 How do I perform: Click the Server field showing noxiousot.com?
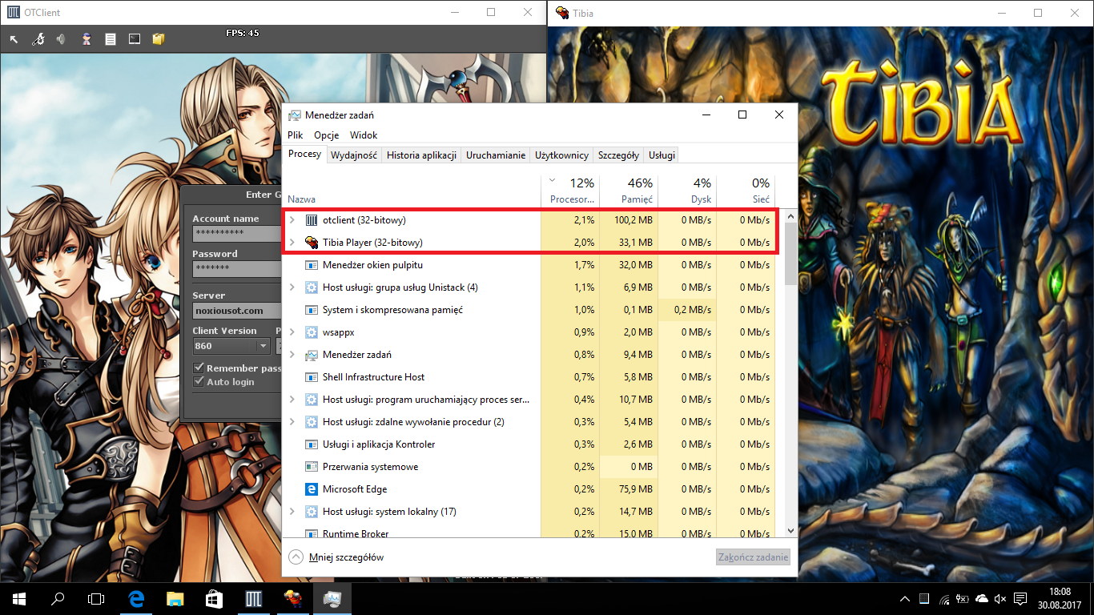(x=237, y=310)
